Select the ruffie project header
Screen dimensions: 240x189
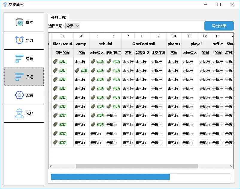pyautogui.click(x=218, y=44)
